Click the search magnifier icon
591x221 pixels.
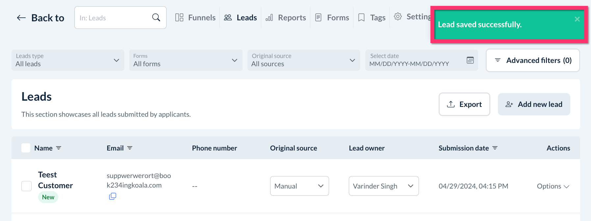point(156,17)
